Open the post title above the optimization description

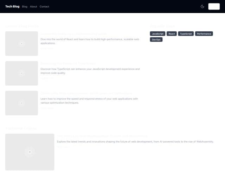point(86,93)
